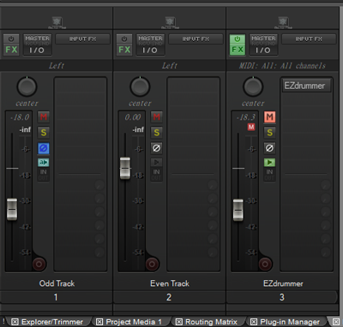Solo the Even Track

(x=157, y=133)
